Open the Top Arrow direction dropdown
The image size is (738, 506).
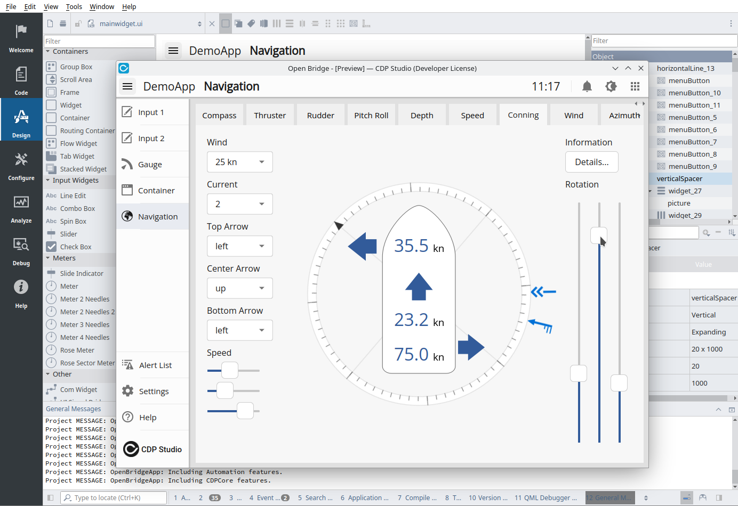click(x=239, y=246)
